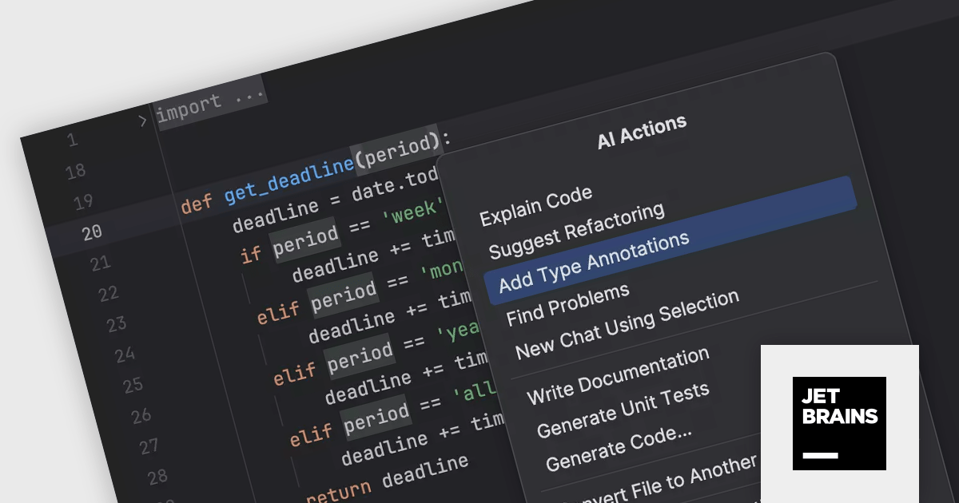Choose Write Documentation entry
The width and height of the screenshot is (959, 503).
(x=618, y=374)
